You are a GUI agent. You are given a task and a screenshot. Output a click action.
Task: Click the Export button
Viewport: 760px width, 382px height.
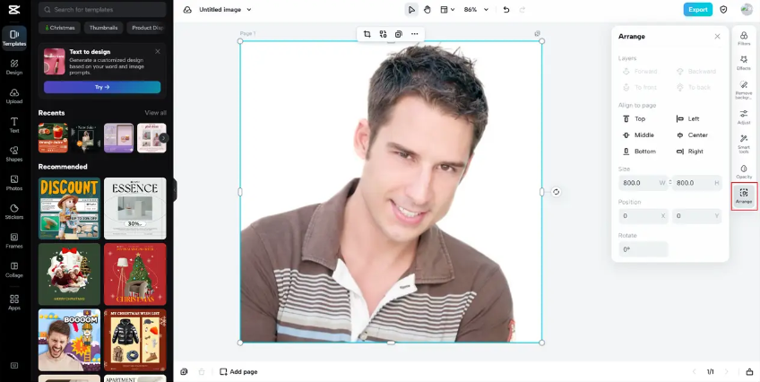(x=698, y=10)
